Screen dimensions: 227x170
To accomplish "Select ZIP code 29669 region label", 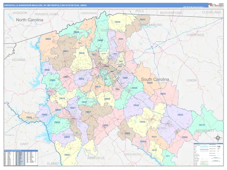I will tap(107, 99).
